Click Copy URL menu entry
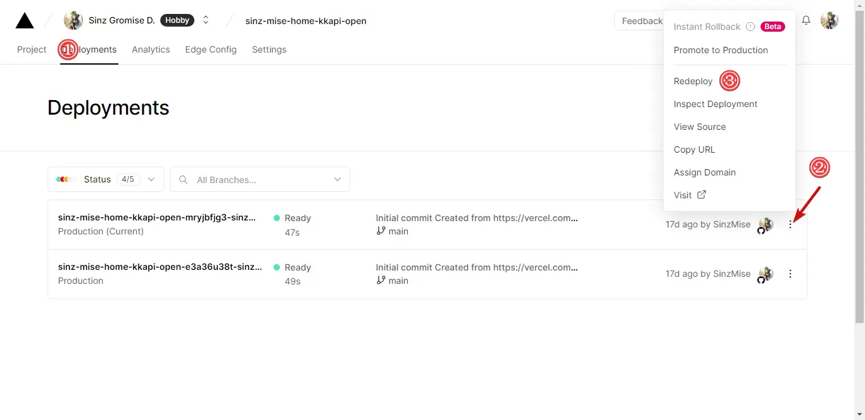The height and width of the screenshot is (420, 865). click(x=694, y=150)
